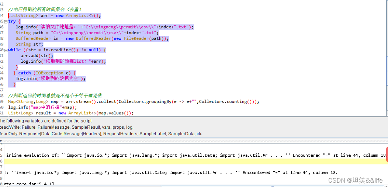The image size is (388, 187).
Task: Click the log.info line inside the catch block
Action: tap(51, 79)
